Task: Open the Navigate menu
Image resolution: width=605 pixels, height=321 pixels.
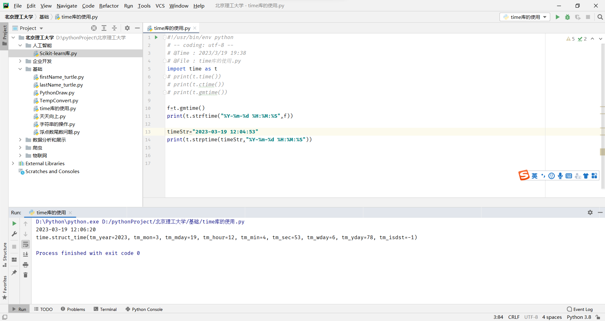Action: click(x=67, y=6)
